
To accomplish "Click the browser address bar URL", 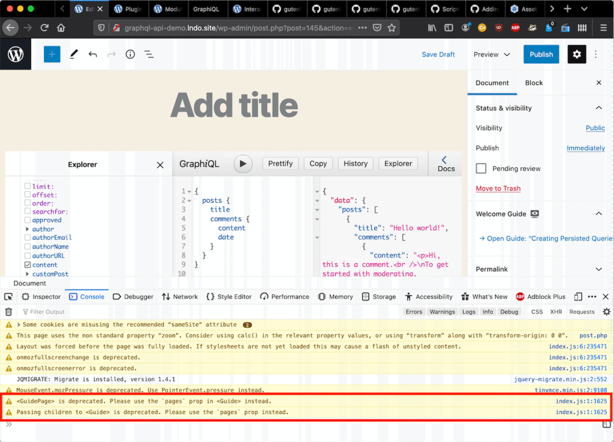I will pos(238,28).
